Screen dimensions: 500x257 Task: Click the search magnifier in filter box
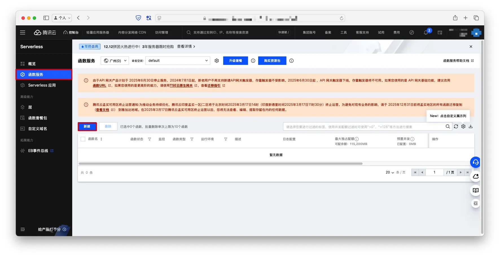(448, 127)
